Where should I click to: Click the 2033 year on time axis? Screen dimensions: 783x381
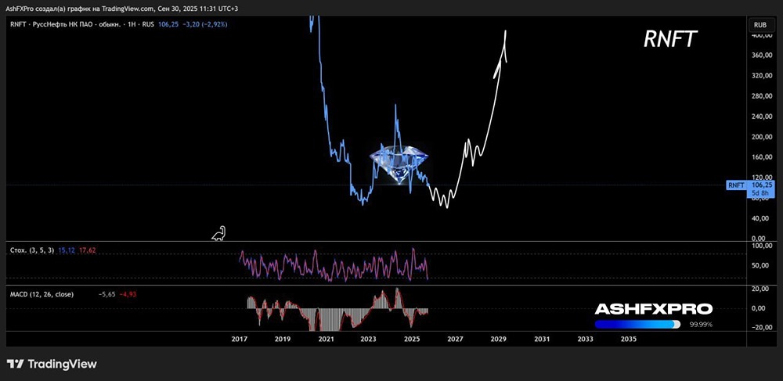585,339
